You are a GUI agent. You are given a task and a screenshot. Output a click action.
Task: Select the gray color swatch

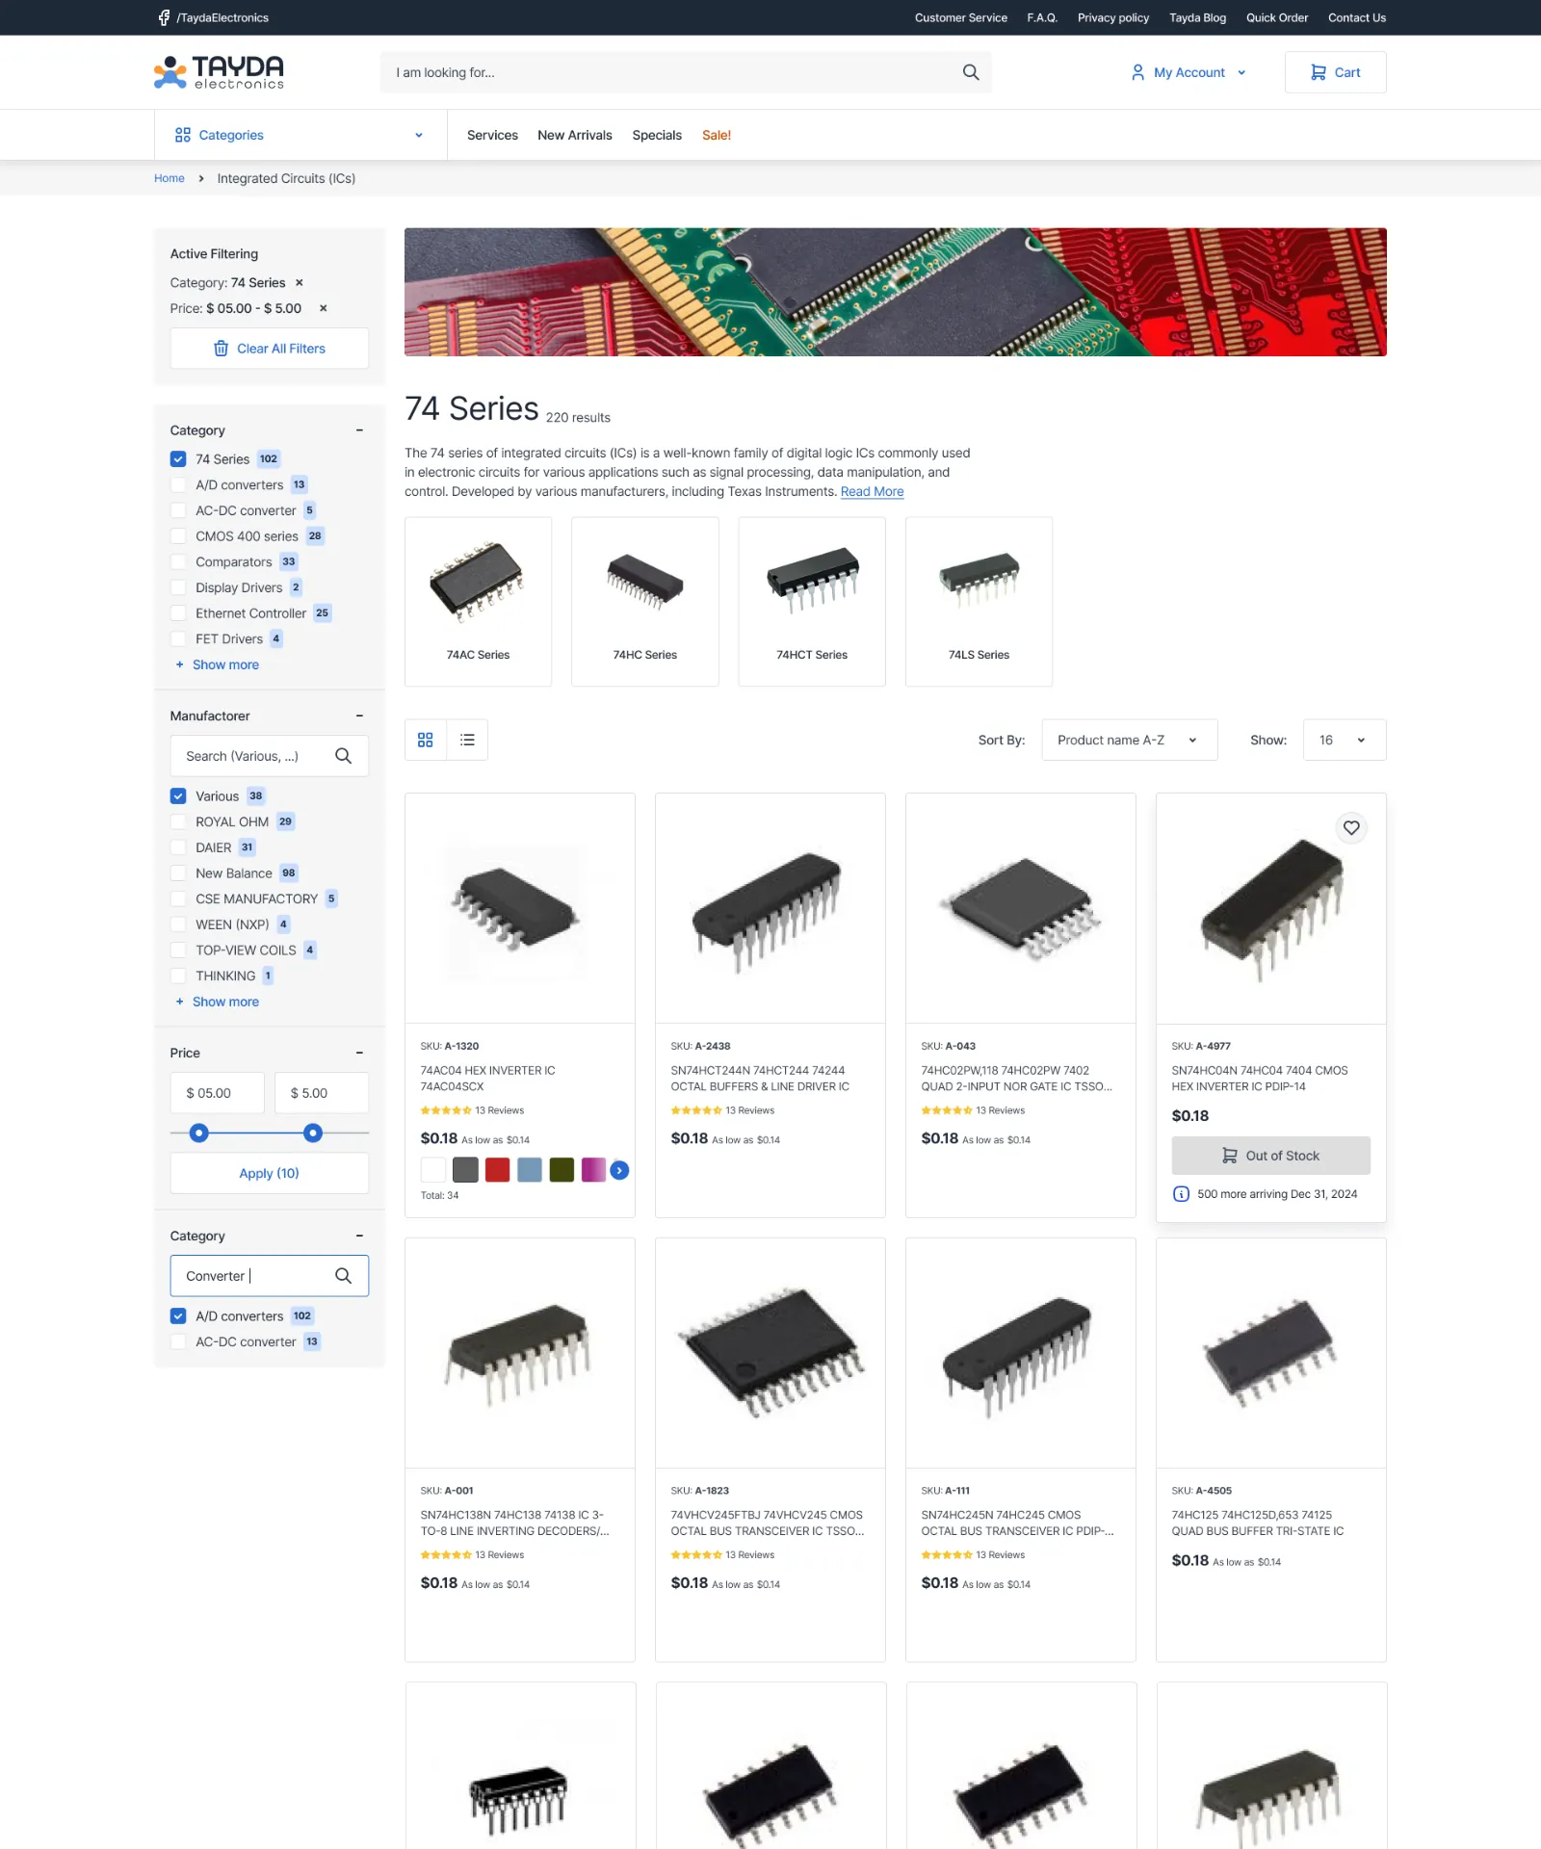point(465,1170)
